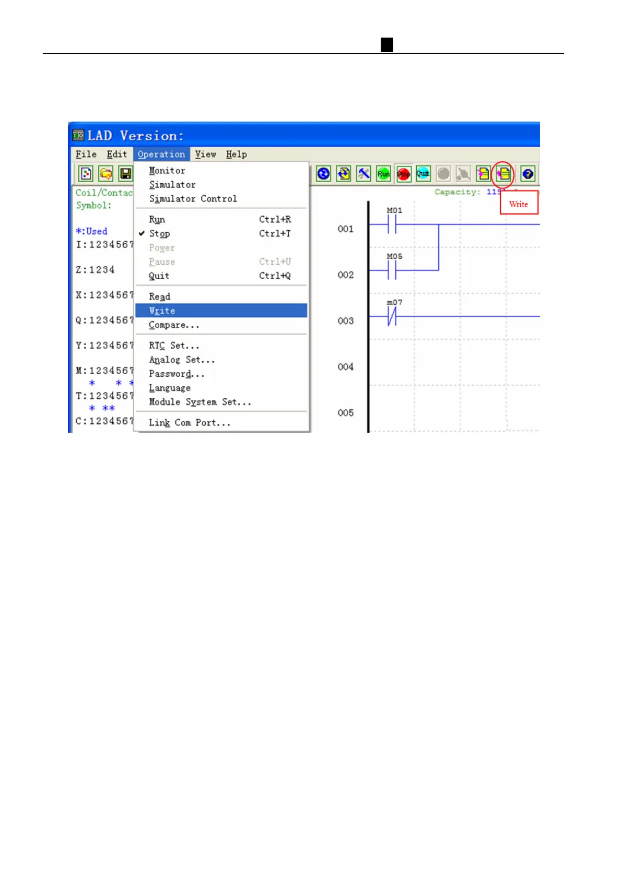Click the X:1234567 row in left panel
The height and width of the screenshot is (879, 622).
[x=104, y=295]
